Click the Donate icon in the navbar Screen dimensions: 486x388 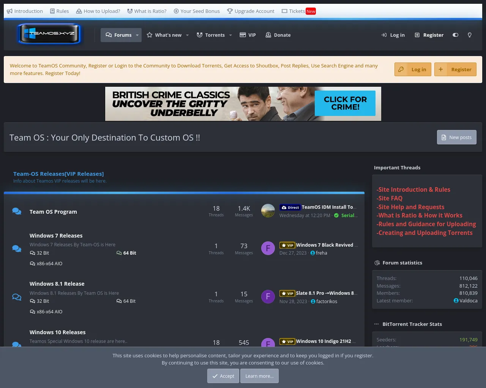[x=269, y=35]
